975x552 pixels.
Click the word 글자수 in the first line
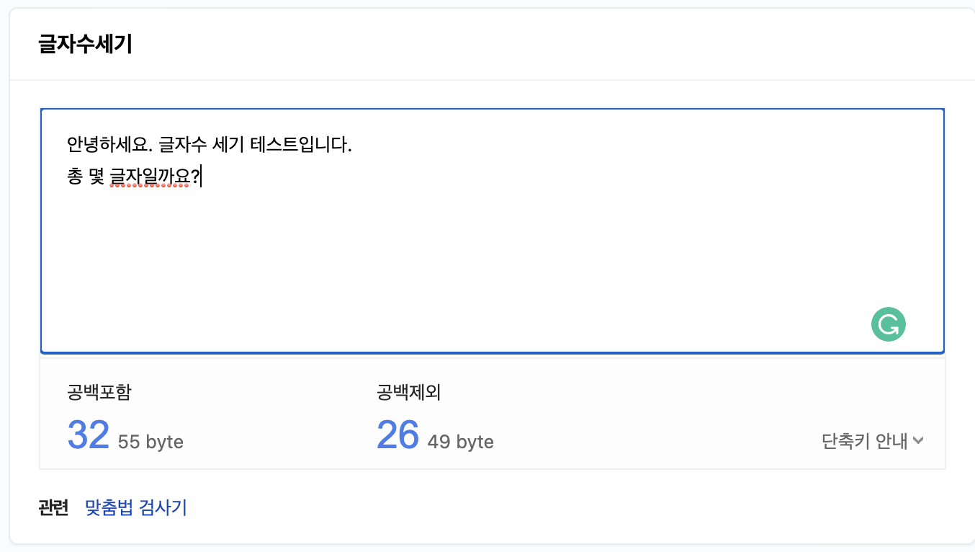[182, 145]
